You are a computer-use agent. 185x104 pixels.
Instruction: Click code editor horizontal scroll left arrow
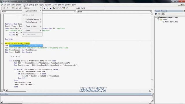[x=6, y=90]
